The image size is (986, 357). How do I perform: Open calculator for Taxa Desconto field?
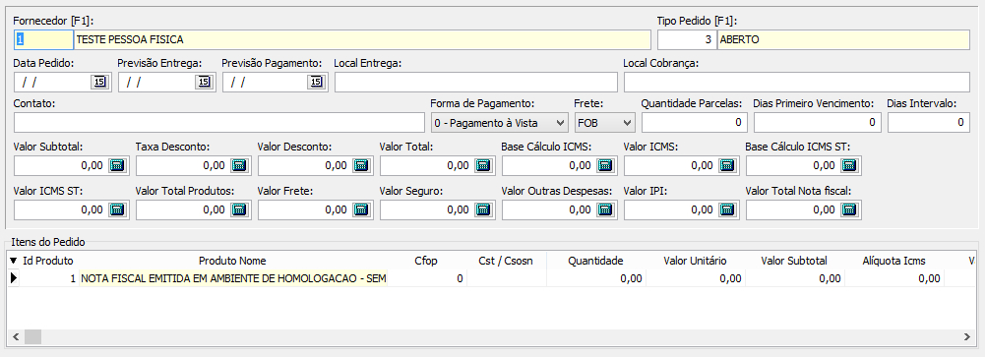click(239, 165)
